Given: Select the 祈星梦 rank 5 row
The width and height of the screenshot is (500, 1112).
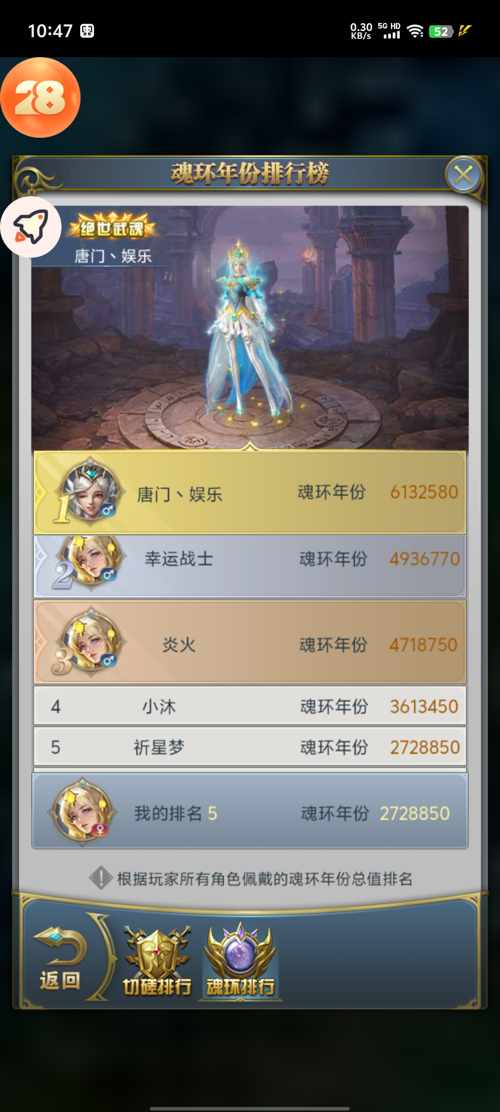Looking at the screenshot, I should click(250, 747).
